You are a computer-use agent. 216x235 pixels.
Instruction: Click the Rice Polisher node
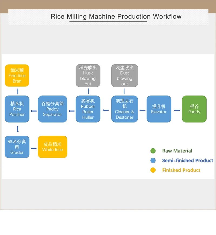pyautogui.click(x=17, y=109)
